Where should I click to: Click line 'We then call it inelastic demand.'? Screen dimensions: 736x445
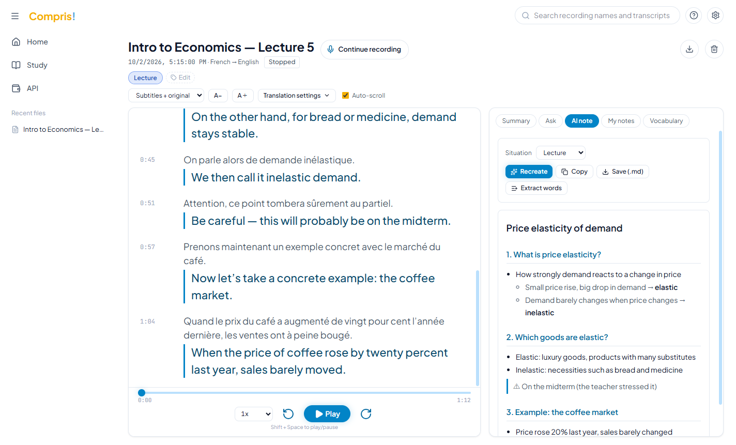276,177
